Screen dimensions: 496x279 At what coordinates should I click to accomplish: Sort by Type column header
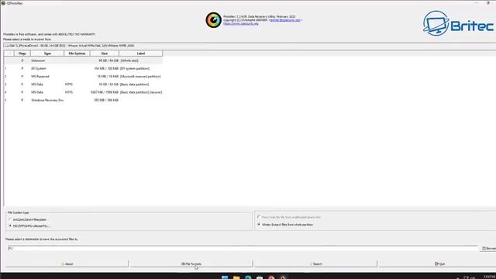coord(47,53)
